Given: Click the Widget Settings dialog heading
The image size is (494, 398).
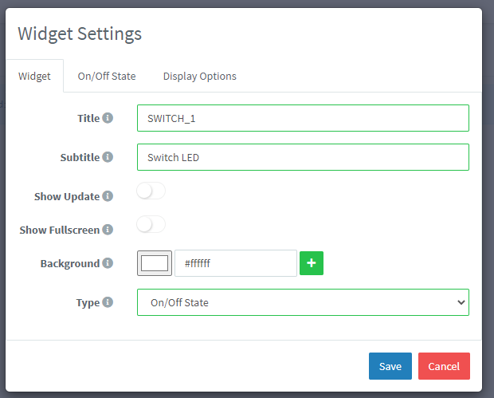Looking at the screenshot, I should 80,33.
